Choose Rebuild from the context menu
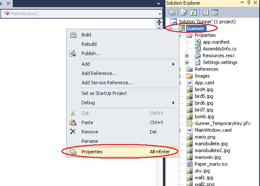The image size is (260, 186). point(123,44)
